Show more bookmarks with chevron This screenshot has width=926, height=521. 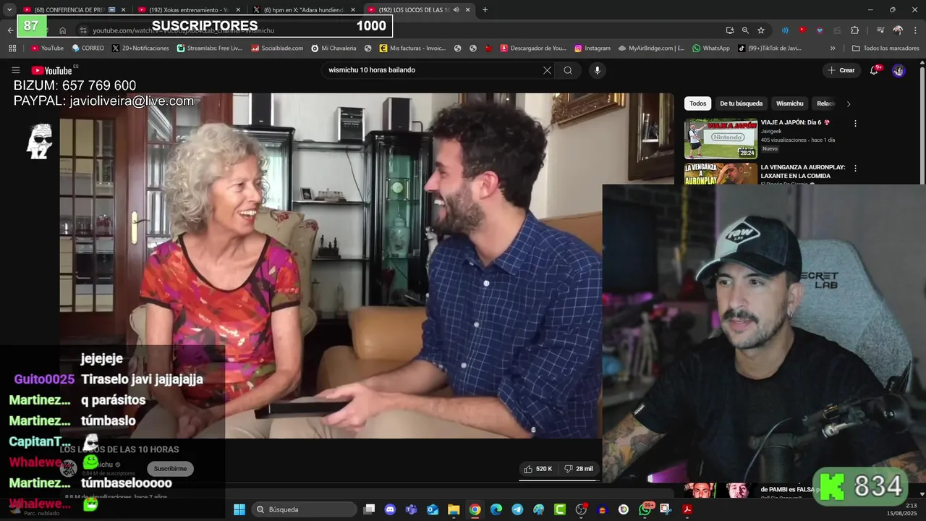click(833, 48)
